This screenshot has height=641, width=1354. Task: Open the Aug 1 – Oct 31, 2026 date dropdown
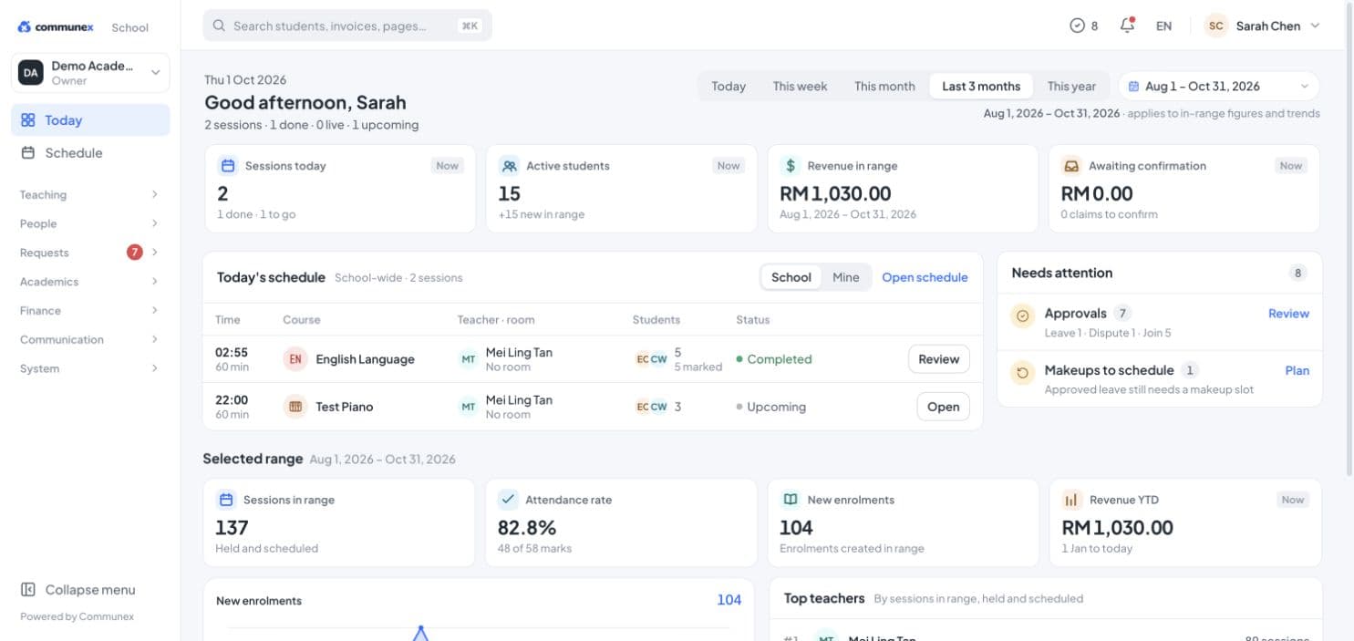coord(1218,87)
